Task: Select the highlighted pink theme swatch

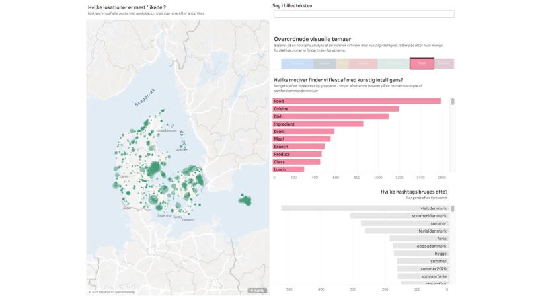Action: pos(422,63)
